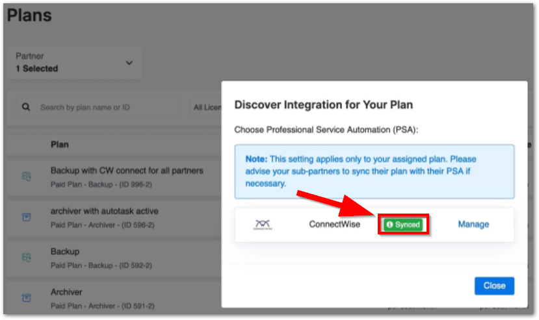The height and width of the screenshot is (320, 539).
Task: Click the ConnectWise logo in the dialog
Action: pos(263,225)
